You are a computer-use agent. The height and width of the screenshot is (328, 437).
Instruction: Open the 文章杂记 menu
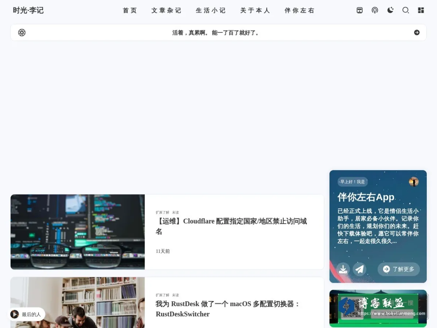(x=166, y=10)
